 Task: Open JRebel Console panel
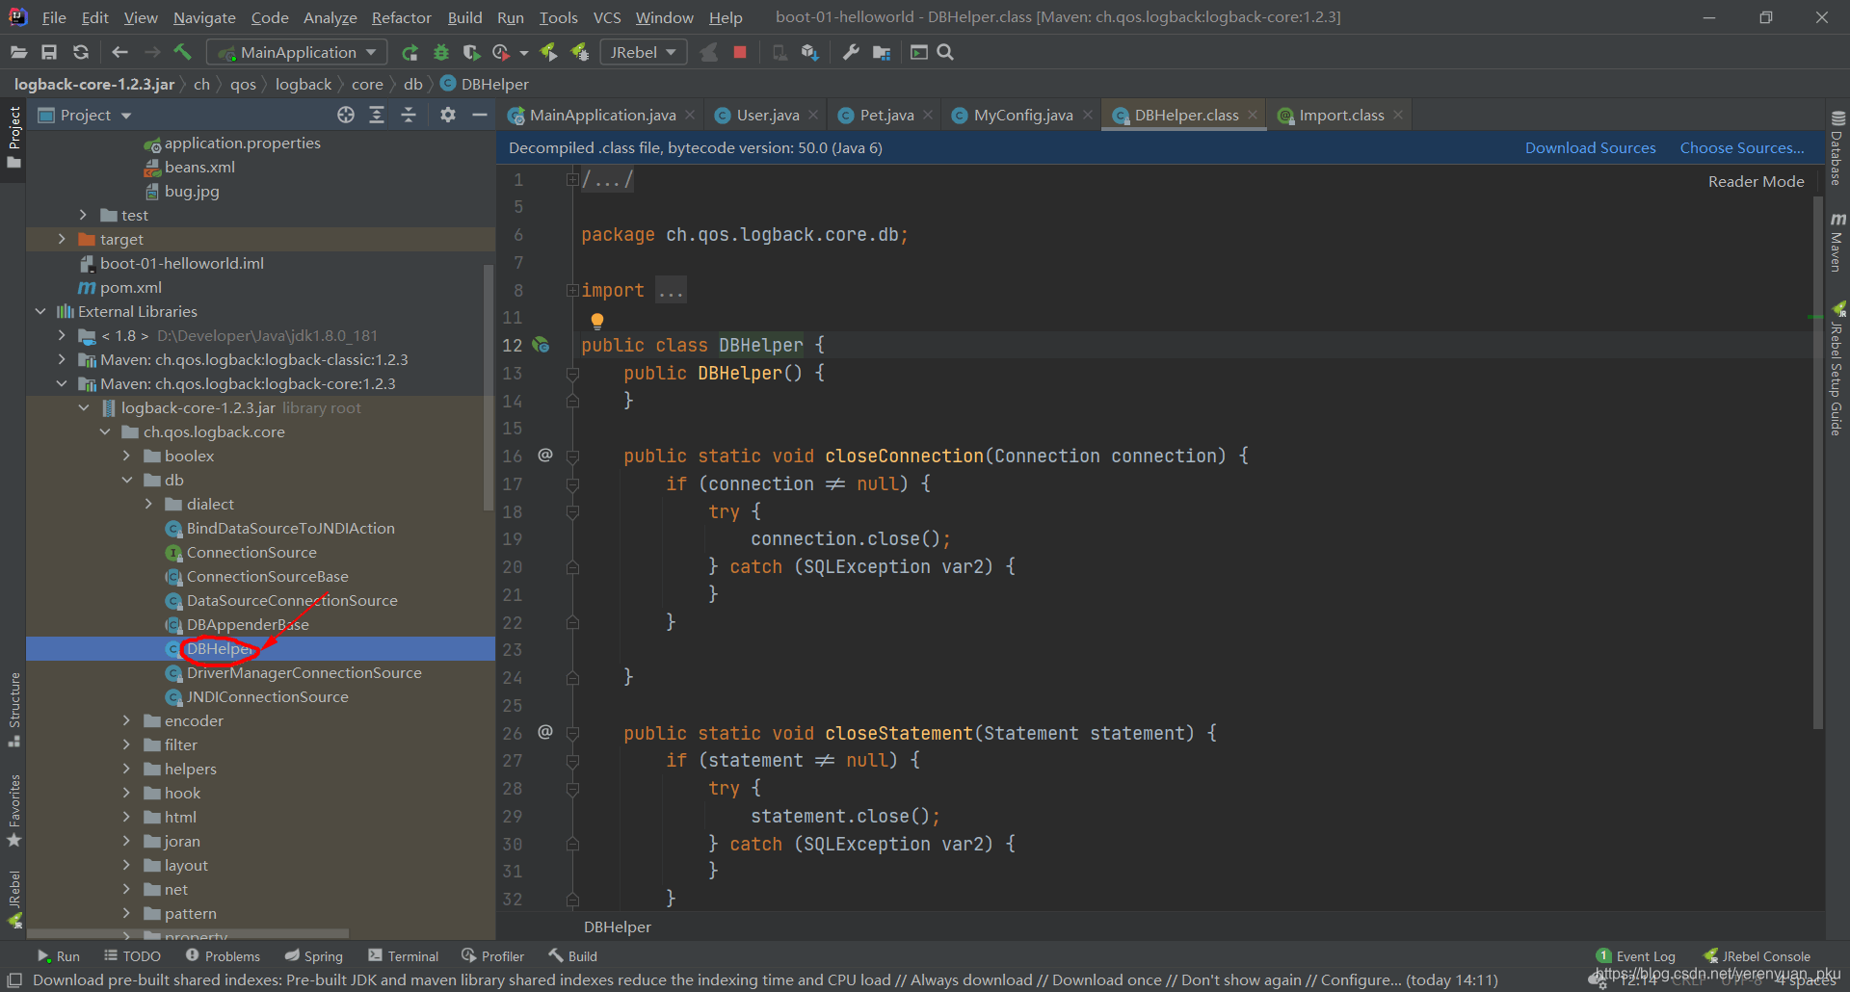[1757, 955]
